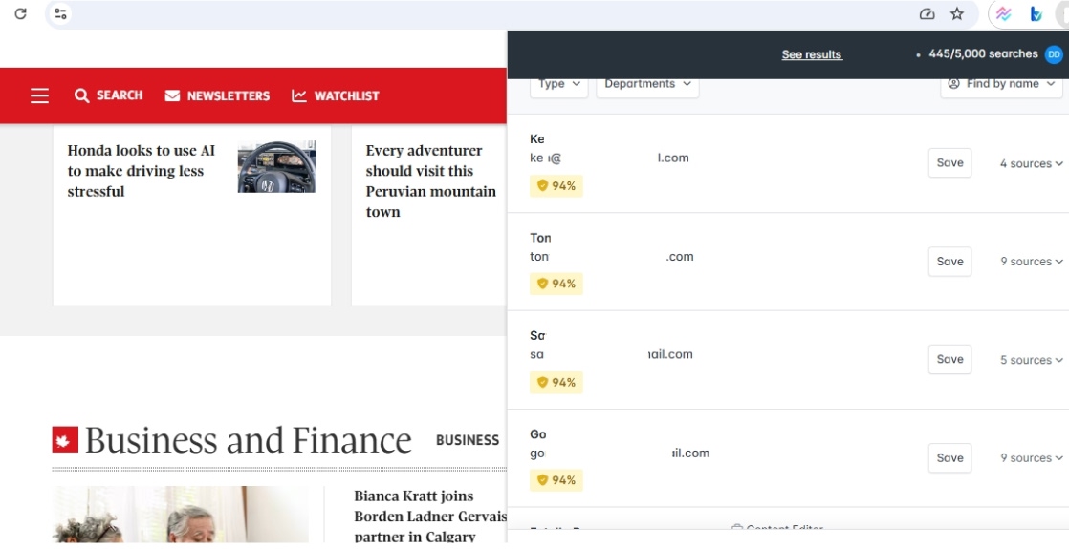This screenshot has width=1069, height=549.
Task: Open SEARCH on the news site
Action: (x=108, y=95)
